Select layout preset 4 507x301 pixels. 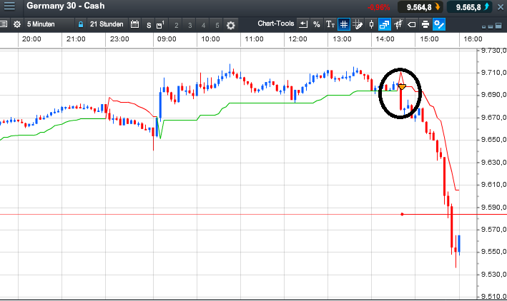pyautogui.click(x=203, y=25)
